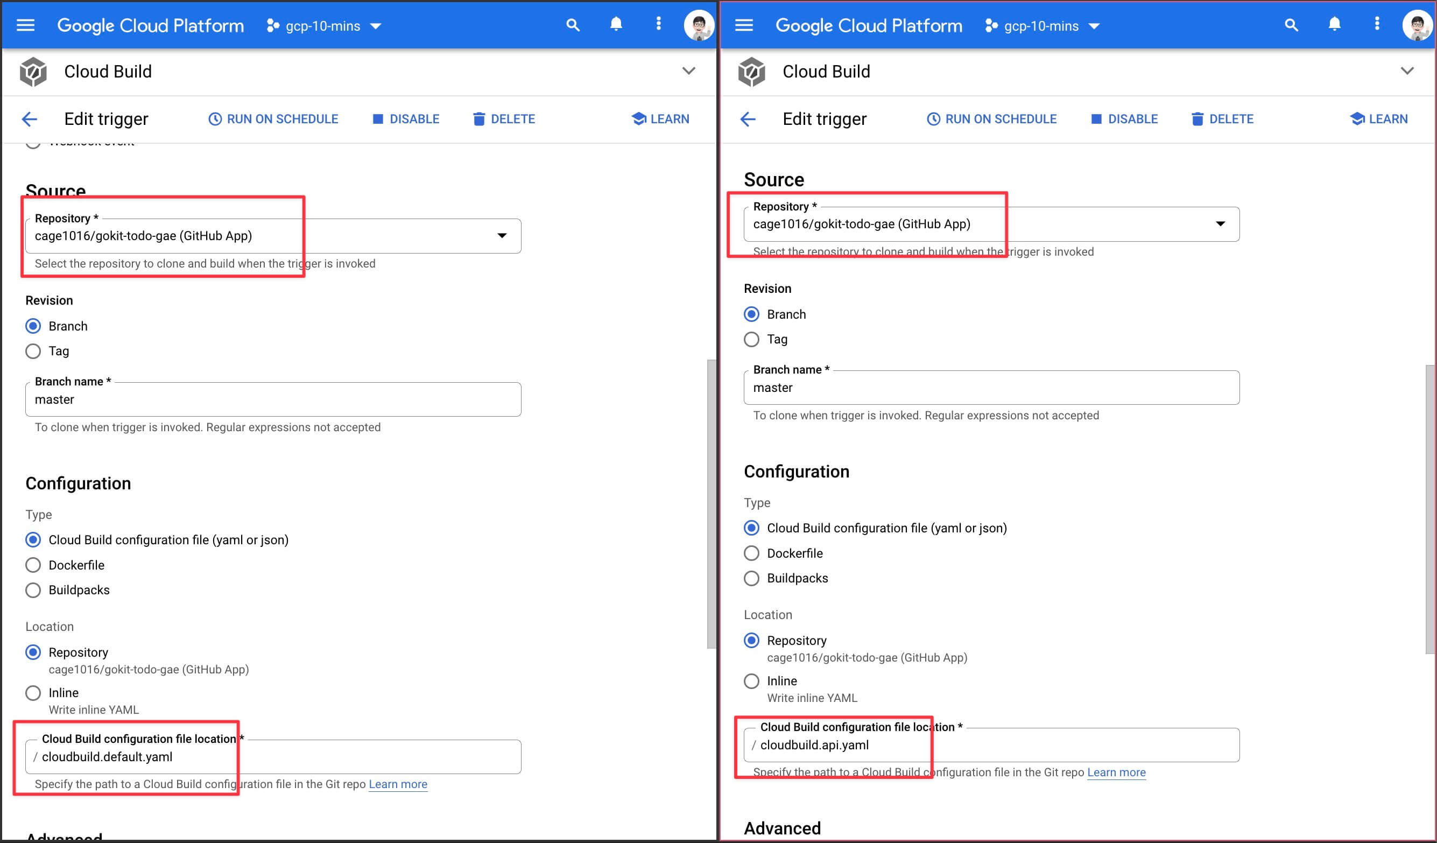Click DELETE trash button in right window
The height and width of the screenshot is (843, 1437).
(x=1222, y=118)
